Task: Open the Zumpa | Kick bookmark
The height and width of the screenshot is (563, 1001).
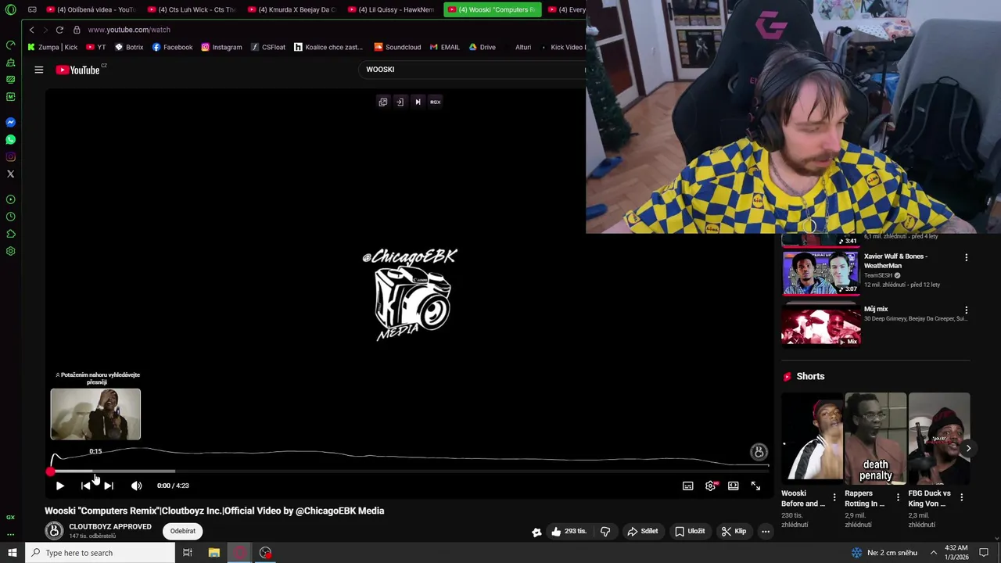Action: [x=52, y=47]
